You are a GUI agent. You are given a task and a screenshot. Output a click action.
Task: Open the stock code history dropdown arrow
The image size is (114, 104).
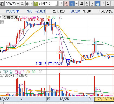(18, 4)
